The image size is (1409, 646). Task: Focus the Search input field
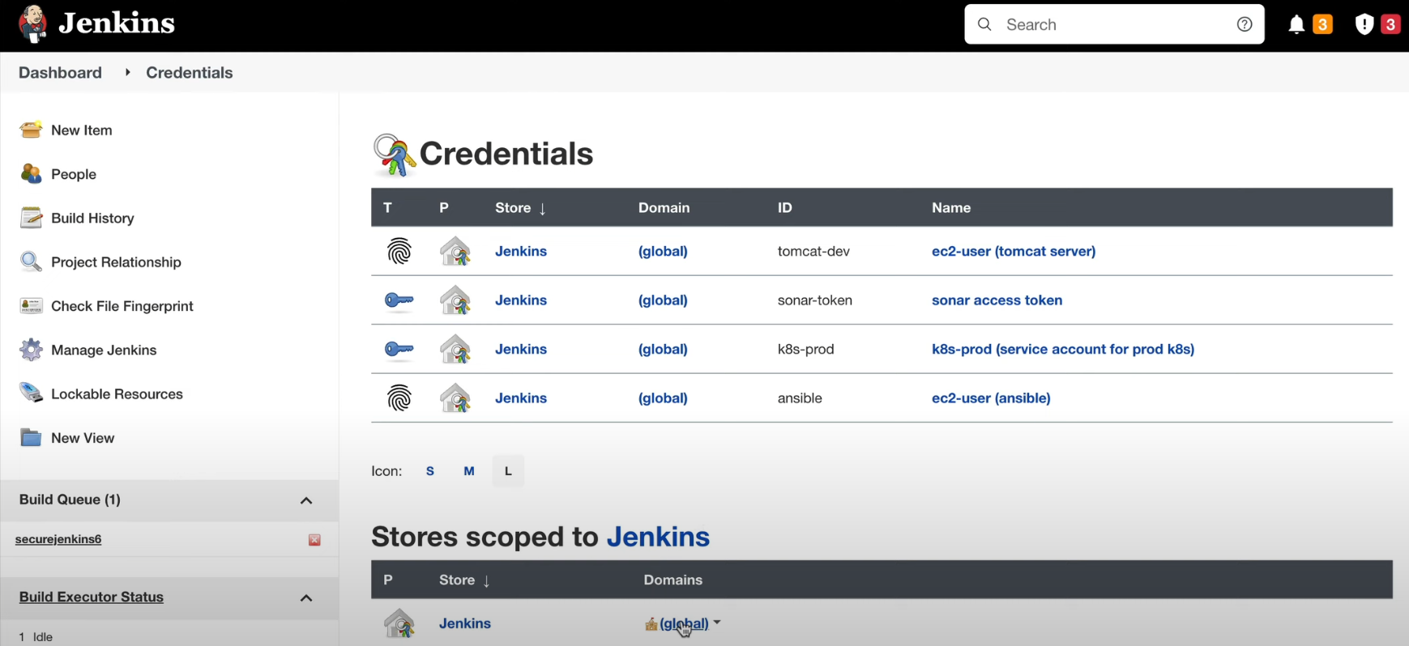coord(1114,24)
